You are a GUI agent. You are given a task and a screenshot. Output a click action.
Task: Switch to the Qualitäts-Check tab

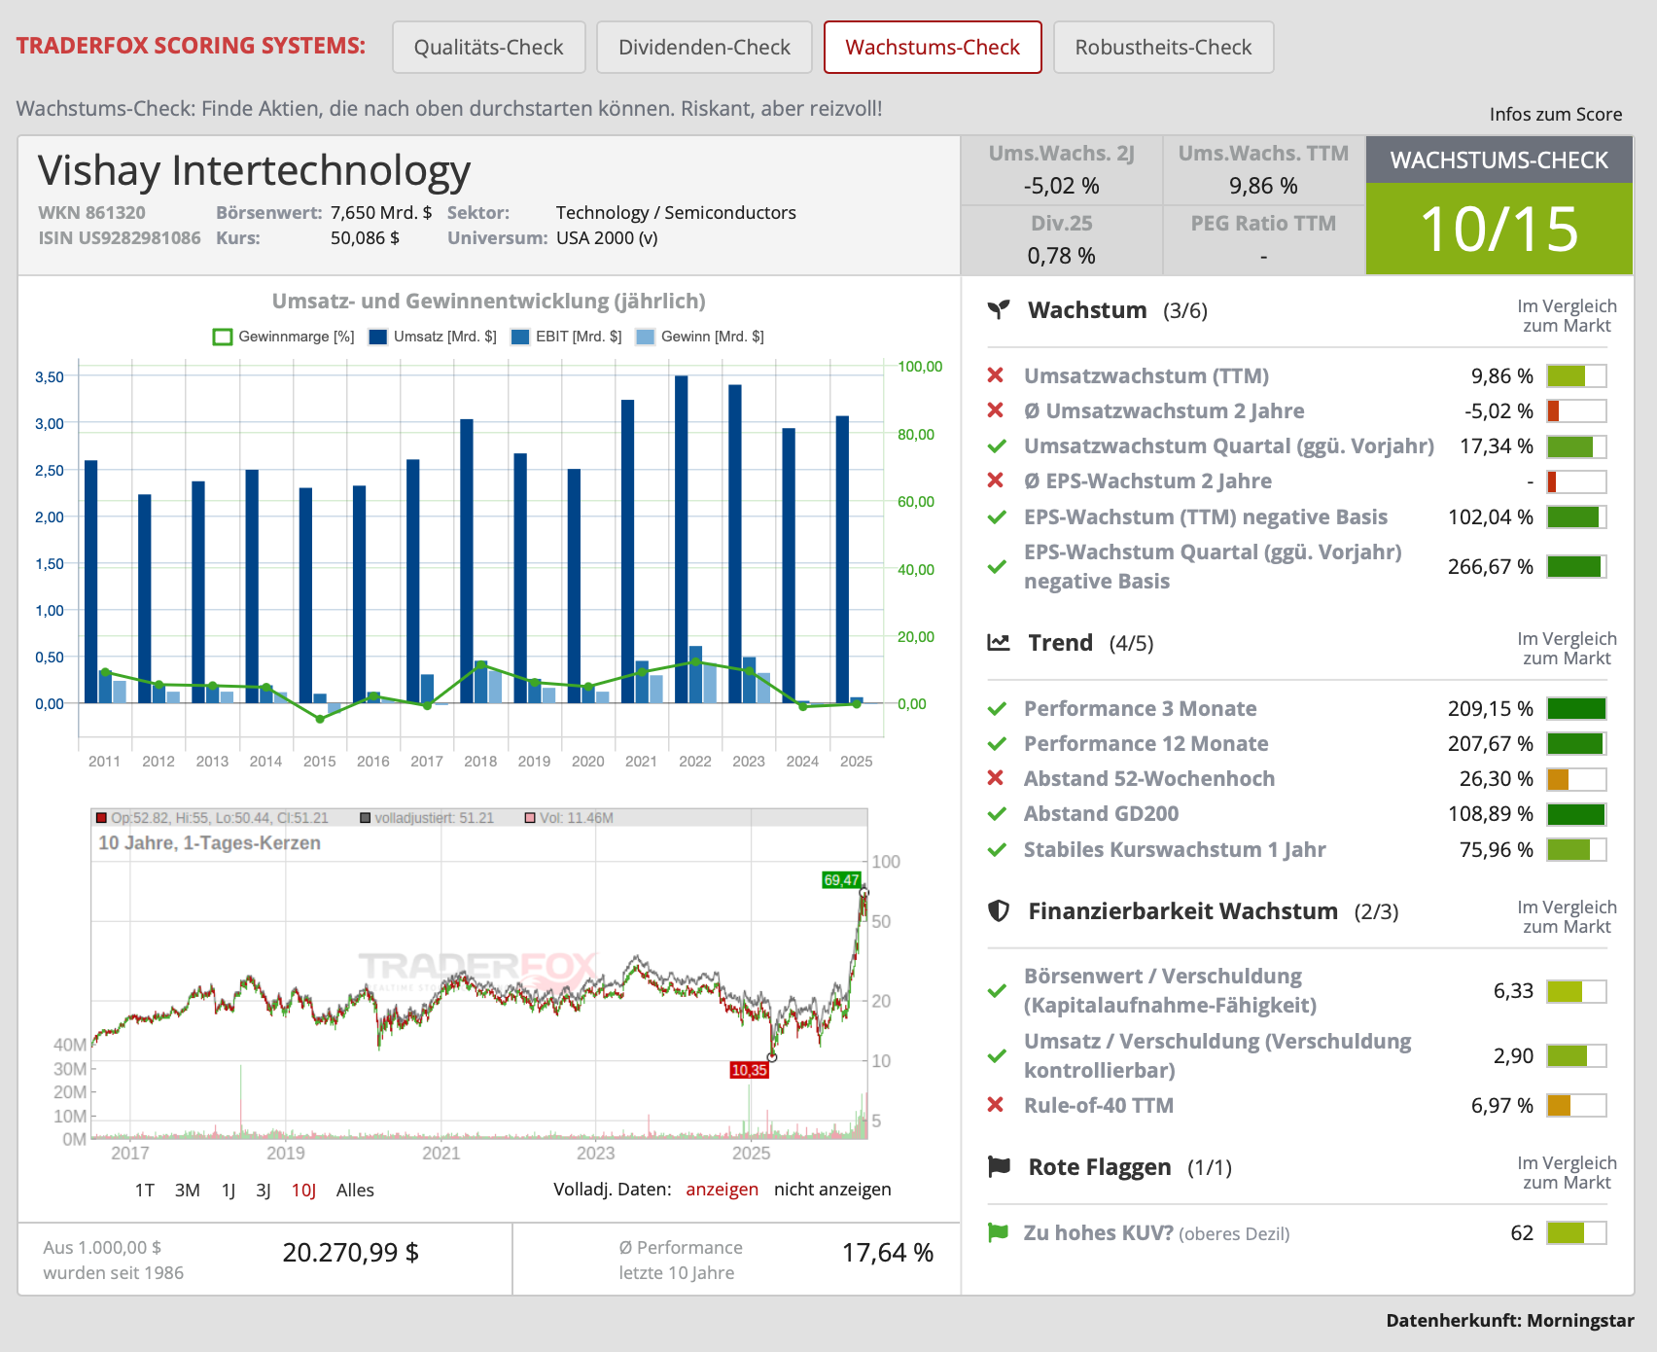click(x=489, y=48)
